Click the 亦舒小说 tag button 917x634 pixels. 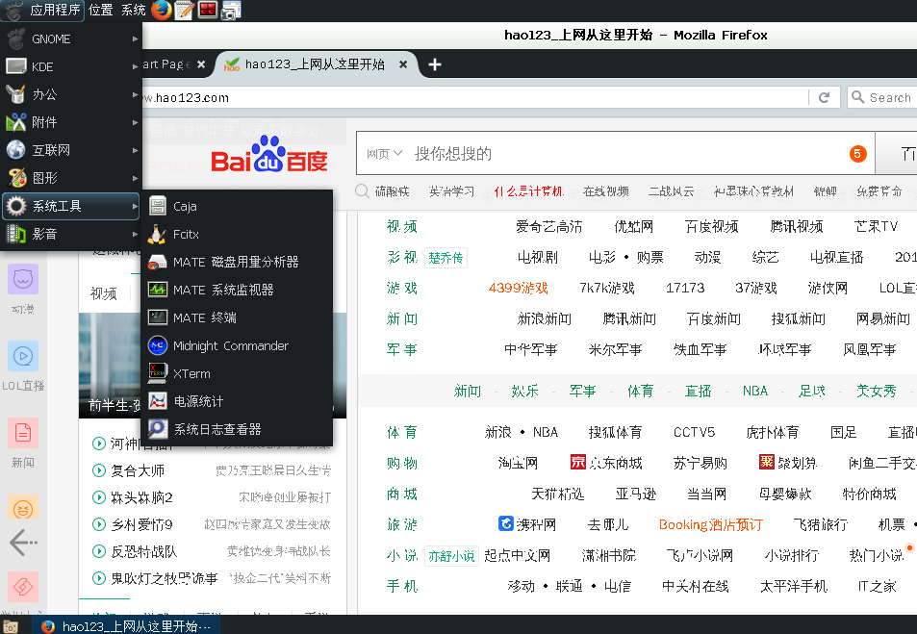[451, 556]
